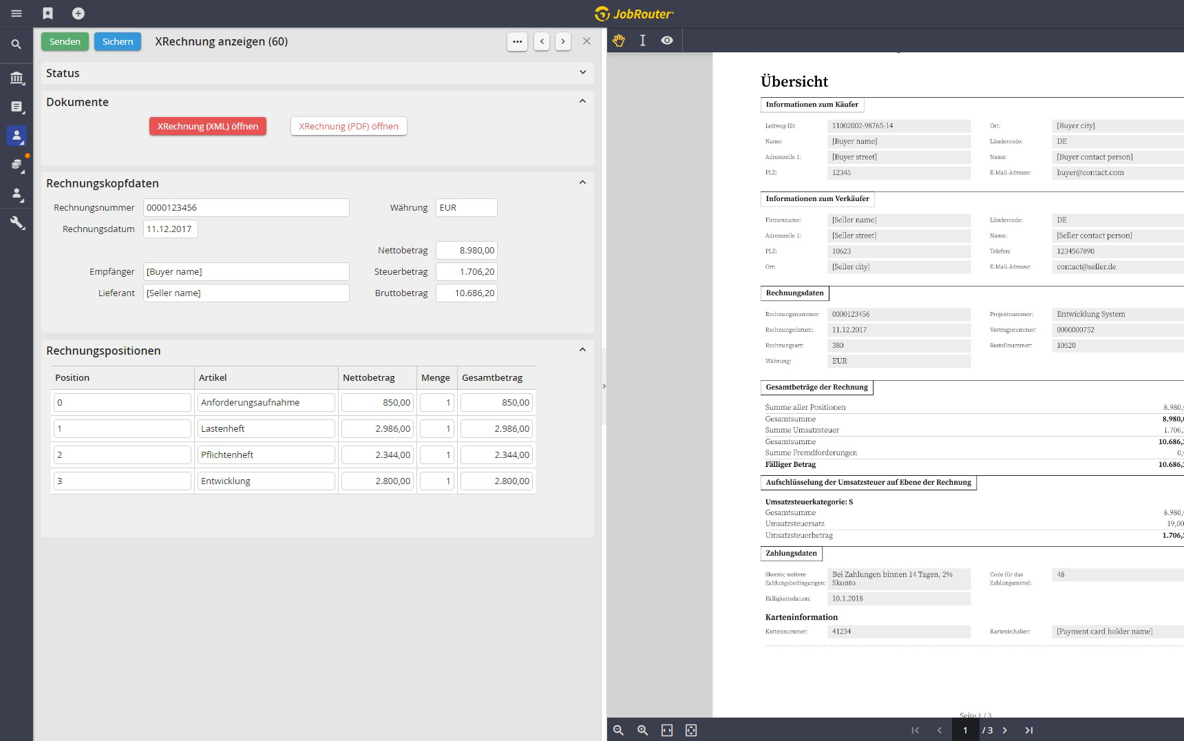Click the Übersicht heading in document

click(x=794, y=81)
